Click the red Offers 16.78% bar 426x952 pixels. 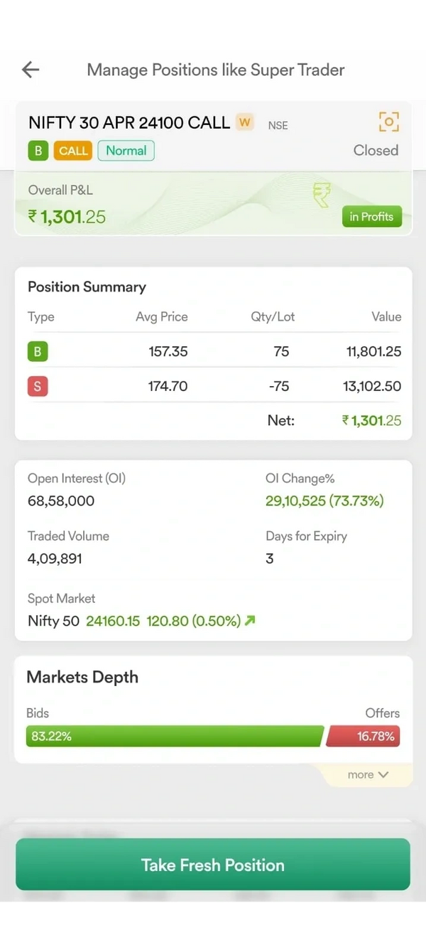[x=364, y=737]
